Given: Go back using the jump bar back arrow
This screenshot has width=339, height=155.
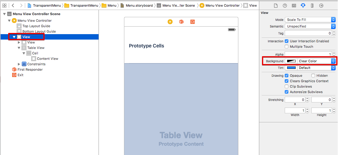Looking at the screenshot, I should tap(13, 5).
